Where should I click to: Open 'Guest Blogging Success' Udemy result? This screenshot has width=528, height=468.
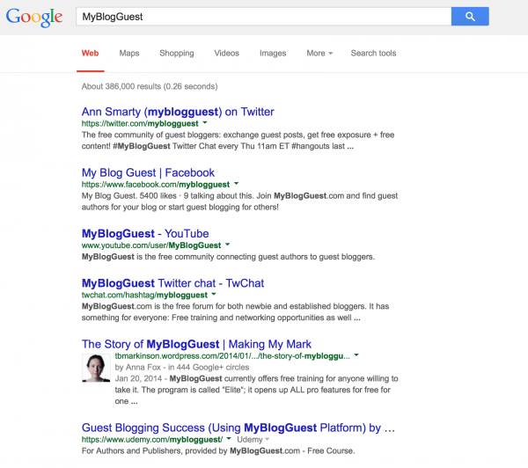coord(238,428)
